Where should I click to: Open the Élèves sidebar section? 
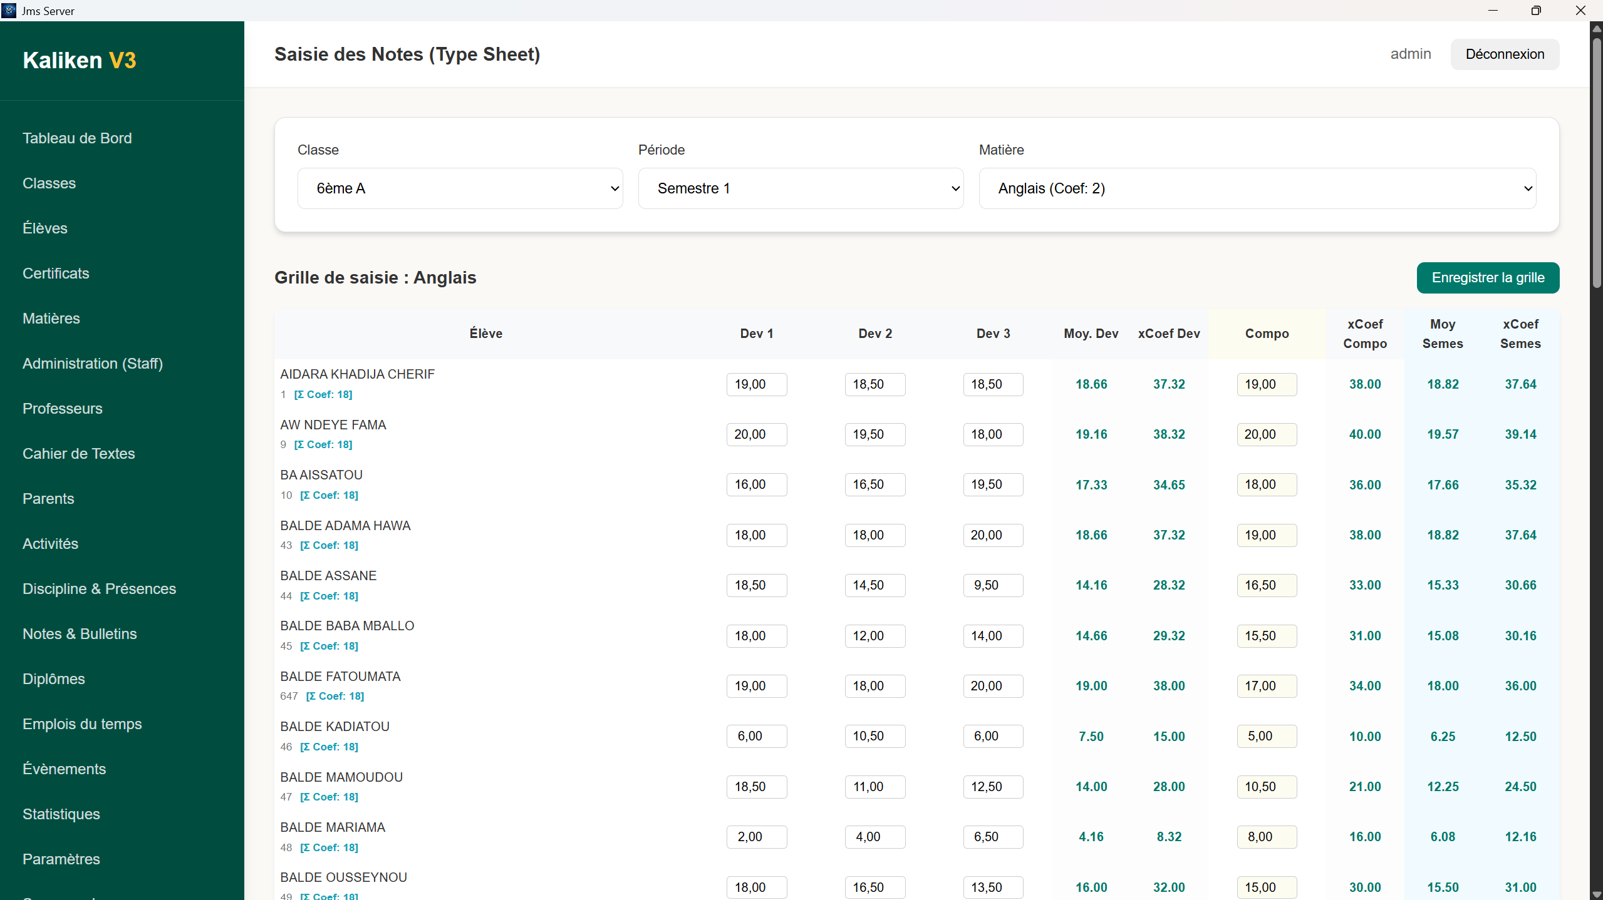pos(45,228)
